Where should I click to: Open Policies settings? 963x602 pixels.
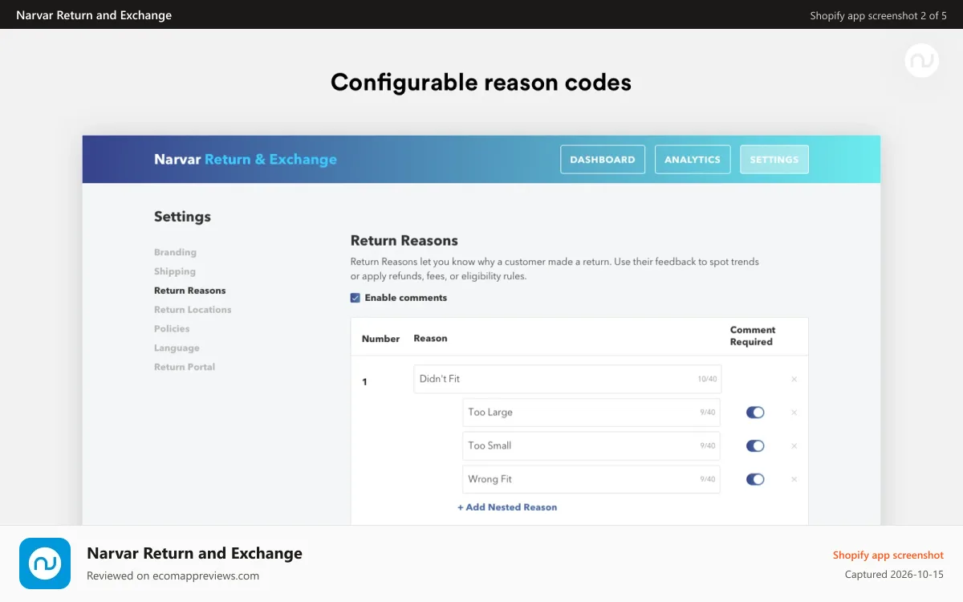(172, 329)
